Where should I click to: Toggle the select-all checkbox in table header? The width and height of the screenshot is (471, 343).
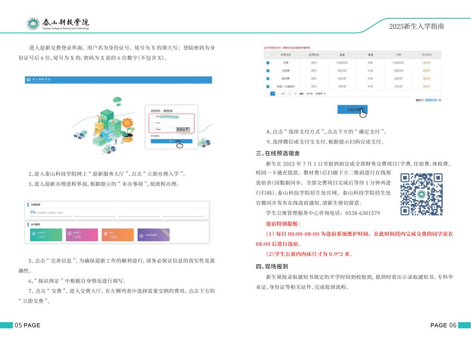[x=268, y=55]
